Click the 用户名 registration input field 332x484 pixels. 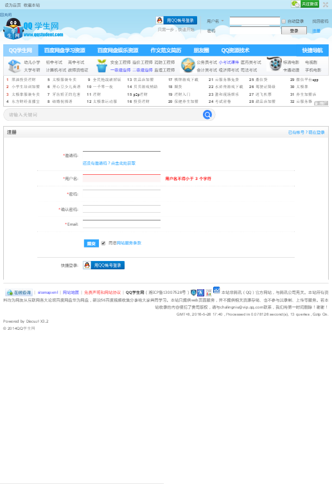pyautogui.click(x=121, y=178)
